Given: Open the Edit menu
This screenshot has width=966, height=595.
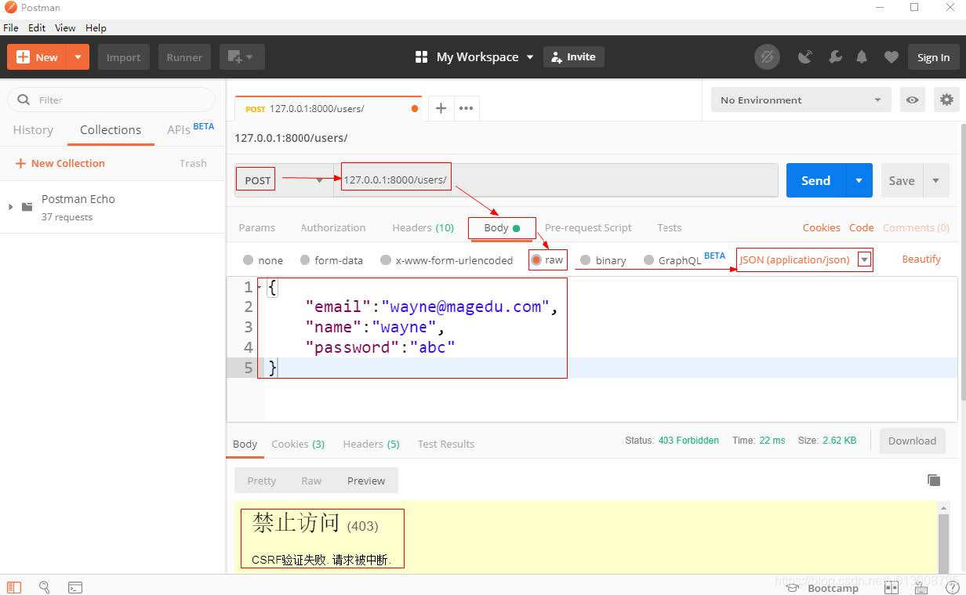Looking at the screenshot, I should [37, 27].
